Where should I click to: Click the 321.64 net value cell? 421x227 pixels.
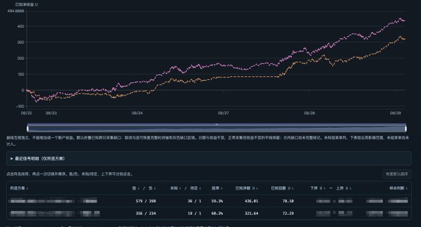tap(251, 213)
